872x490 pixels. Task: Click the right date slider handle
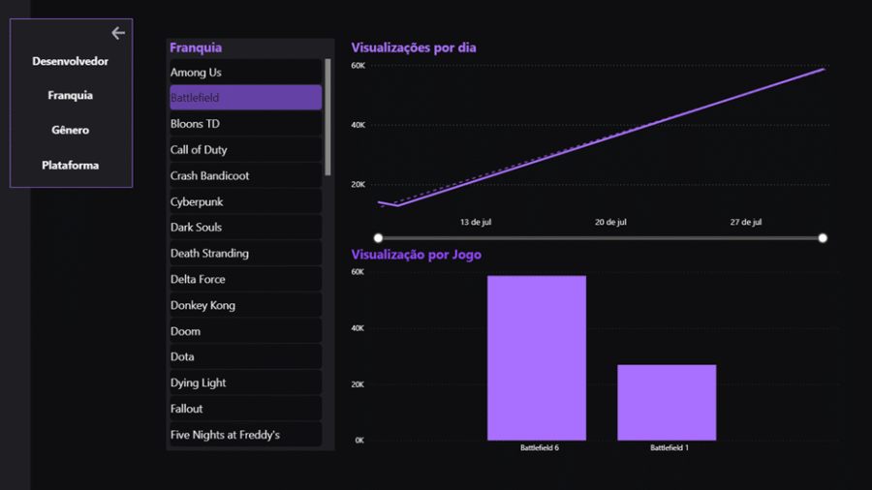823,237
